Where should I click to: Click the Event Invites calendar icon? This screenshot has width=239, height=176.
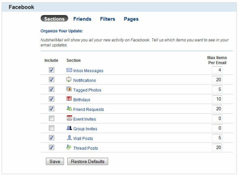point(69,118)
